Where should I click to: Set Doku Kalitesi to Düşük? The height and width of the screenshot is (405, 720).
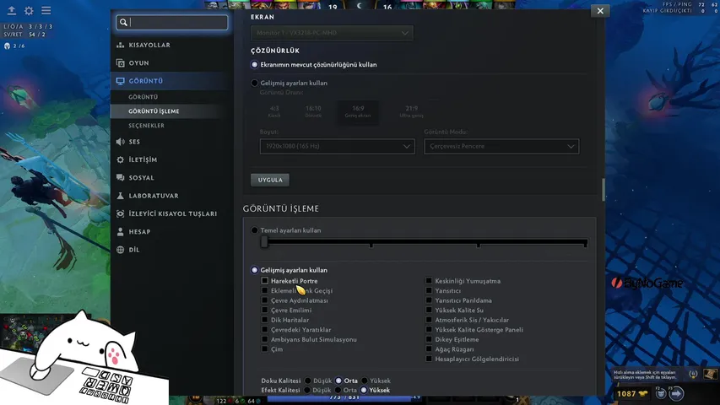coord(307,381)
